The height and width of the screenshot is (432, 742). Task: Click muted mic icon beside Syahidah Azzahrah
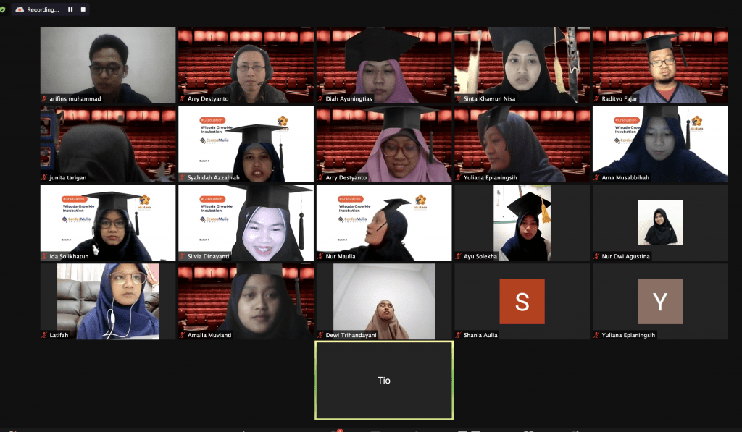(183, 178)
